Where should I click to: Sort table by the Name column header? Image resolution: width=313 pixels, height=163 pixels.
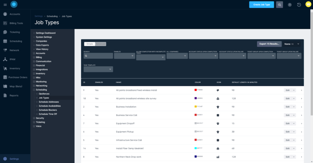pyautogui.click(x=119, y=82)
